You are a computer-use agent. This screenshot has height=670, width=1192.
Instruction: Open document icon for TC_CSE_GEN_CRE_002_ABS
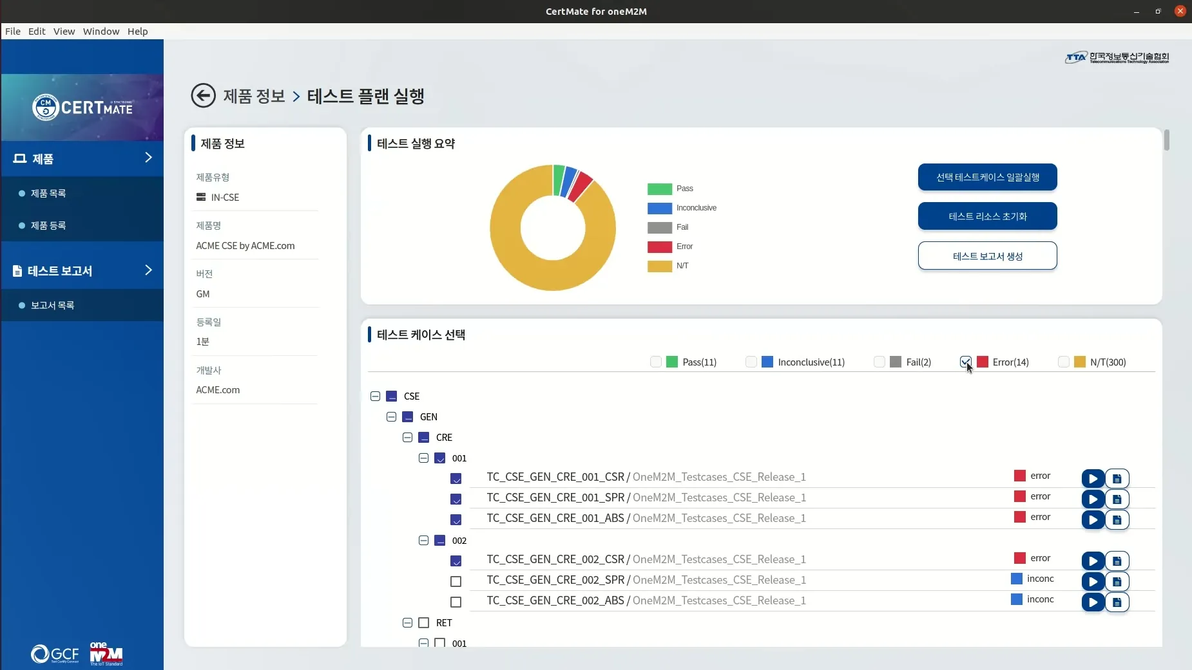pyautogui.click(x=1117, y=602)
